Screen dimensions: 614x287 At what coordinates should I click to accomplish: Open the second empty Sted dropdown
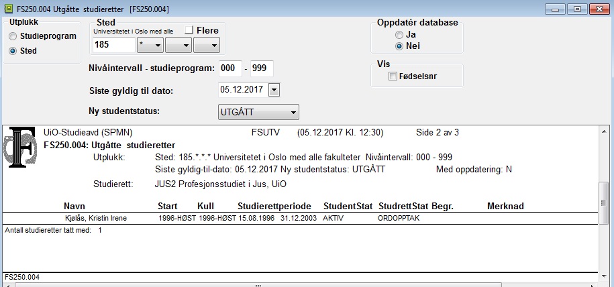(x=178, y=45)
